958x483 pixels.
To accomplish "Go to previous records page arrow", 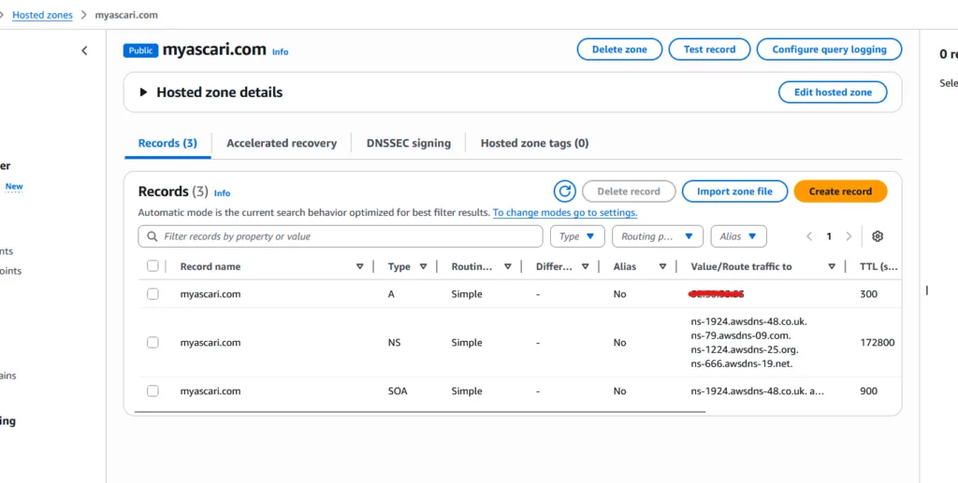I will pyautogui.click(x=809, y=236).
